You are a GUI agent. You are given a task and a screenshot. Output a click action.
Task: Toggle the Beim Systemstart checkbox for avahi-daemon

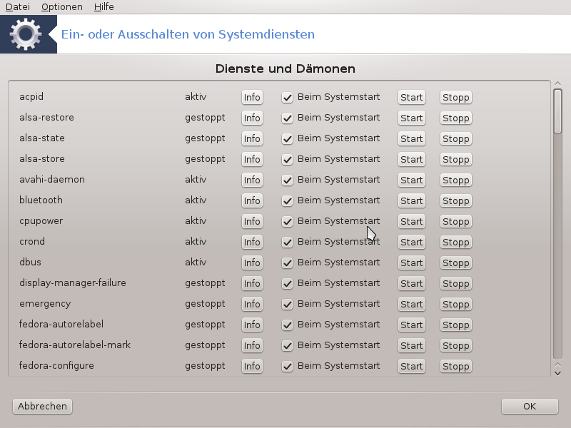coord(287,180)
